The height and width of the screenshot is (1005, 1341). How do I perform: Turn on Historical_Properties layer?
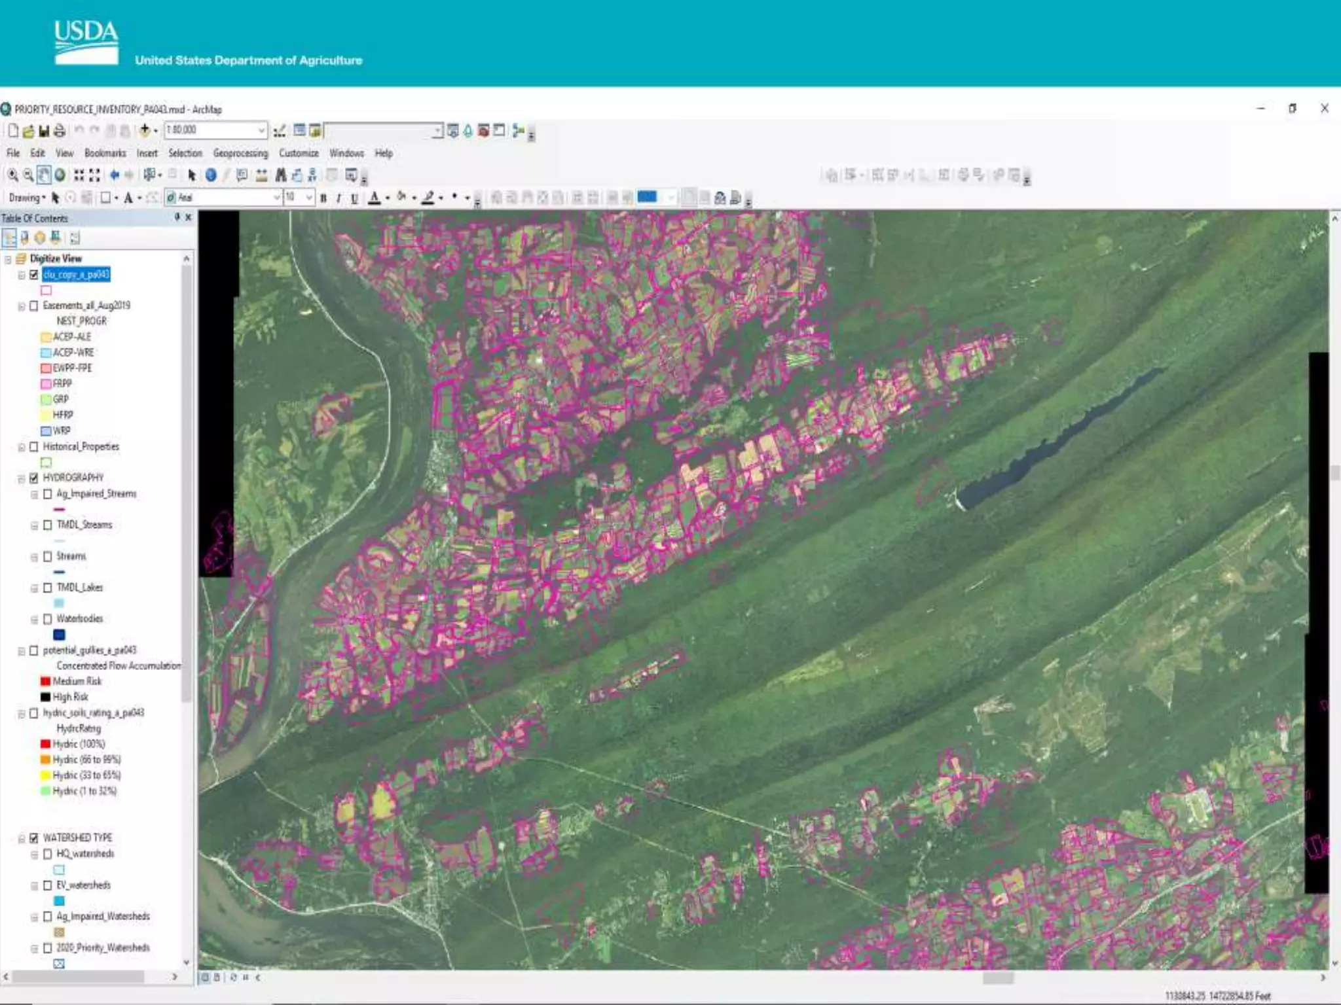point(34,447)
